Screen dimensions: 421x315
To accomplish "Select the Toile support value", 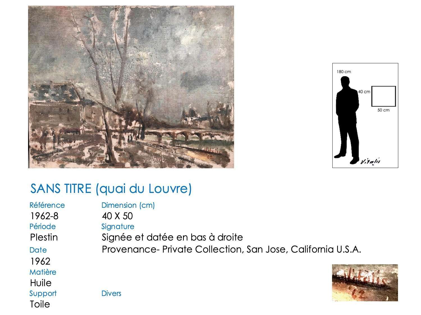I will [x=40, y=304].
